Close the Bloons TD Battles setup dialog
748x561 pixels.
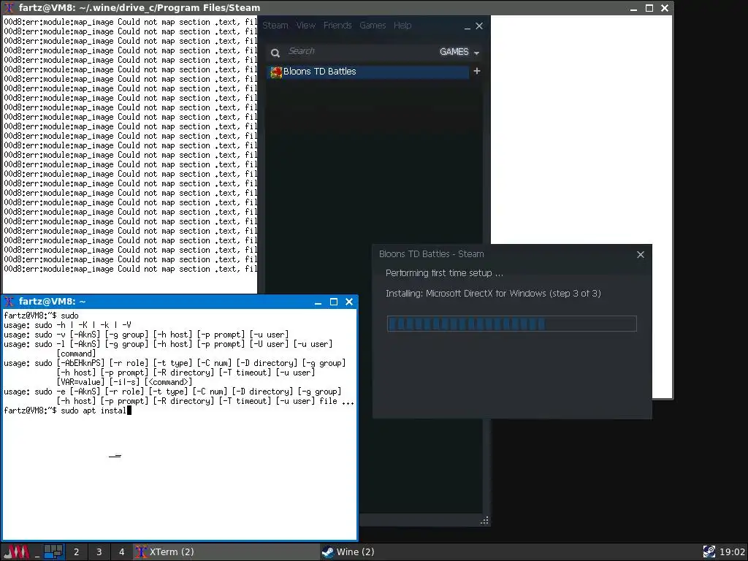641,255
